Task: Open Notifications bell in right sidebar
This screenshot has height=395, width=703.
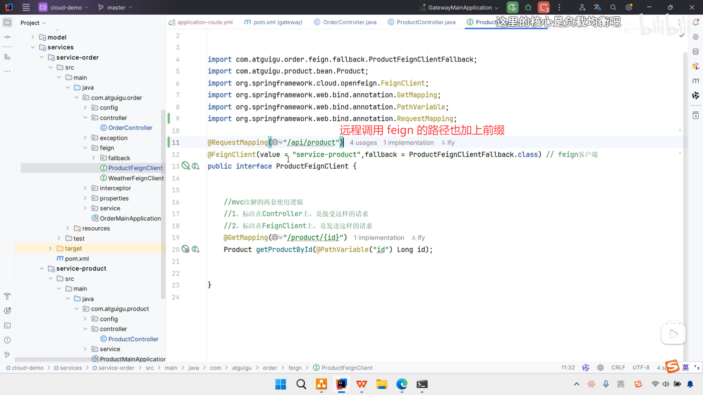Action: (696, 23)
